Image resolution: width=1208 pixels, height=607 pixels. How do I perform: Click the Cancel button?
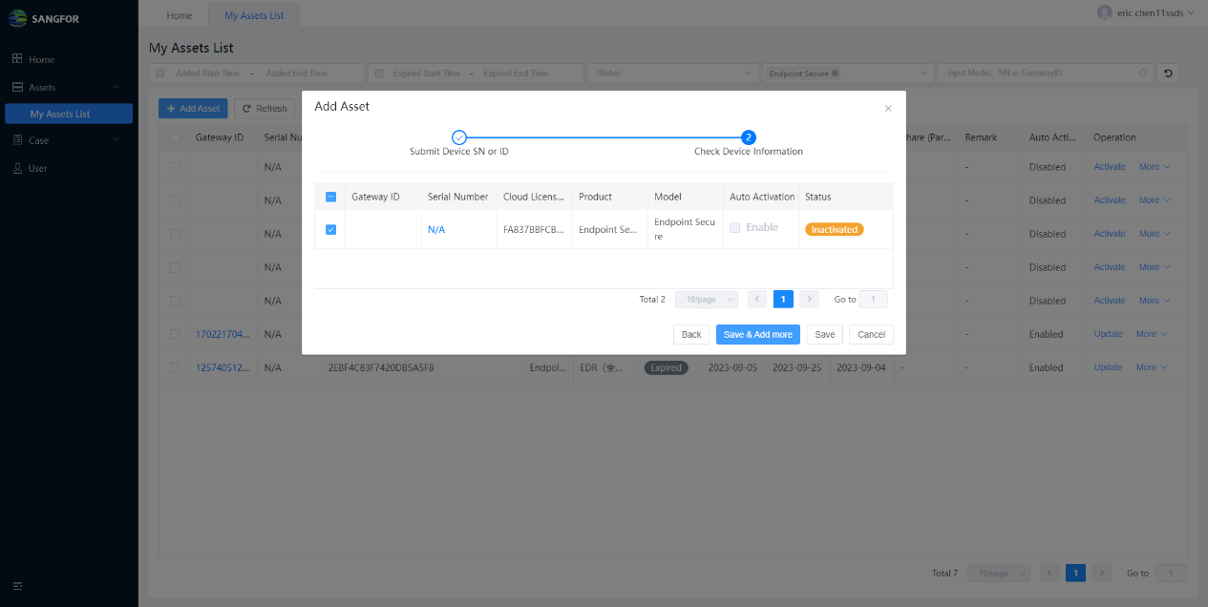pos(871,335)
